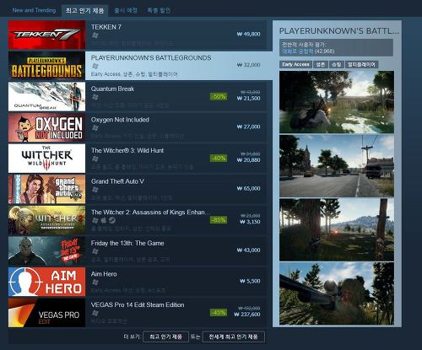Open the Quantum Break capsule image

46,97
